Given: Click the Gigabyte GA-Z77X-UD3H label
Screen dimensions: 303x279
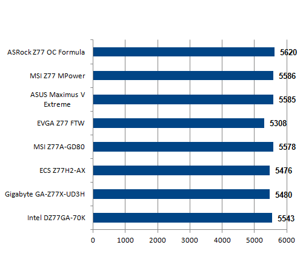Looking at the screenshot, I should click(45, 194).
